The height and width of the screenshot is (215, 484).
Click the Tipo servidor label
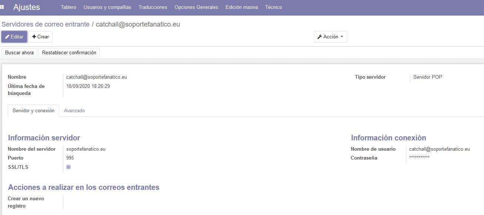(x=370, y=77)
